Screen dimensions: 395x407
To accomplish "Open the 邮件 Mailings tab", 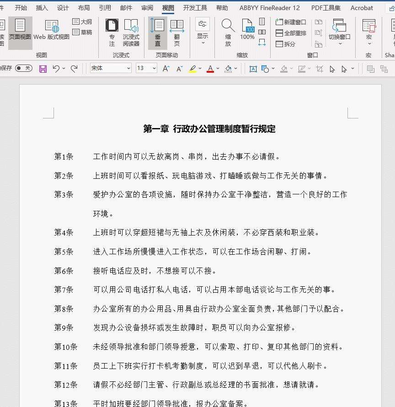I will (x=126, y=8).
